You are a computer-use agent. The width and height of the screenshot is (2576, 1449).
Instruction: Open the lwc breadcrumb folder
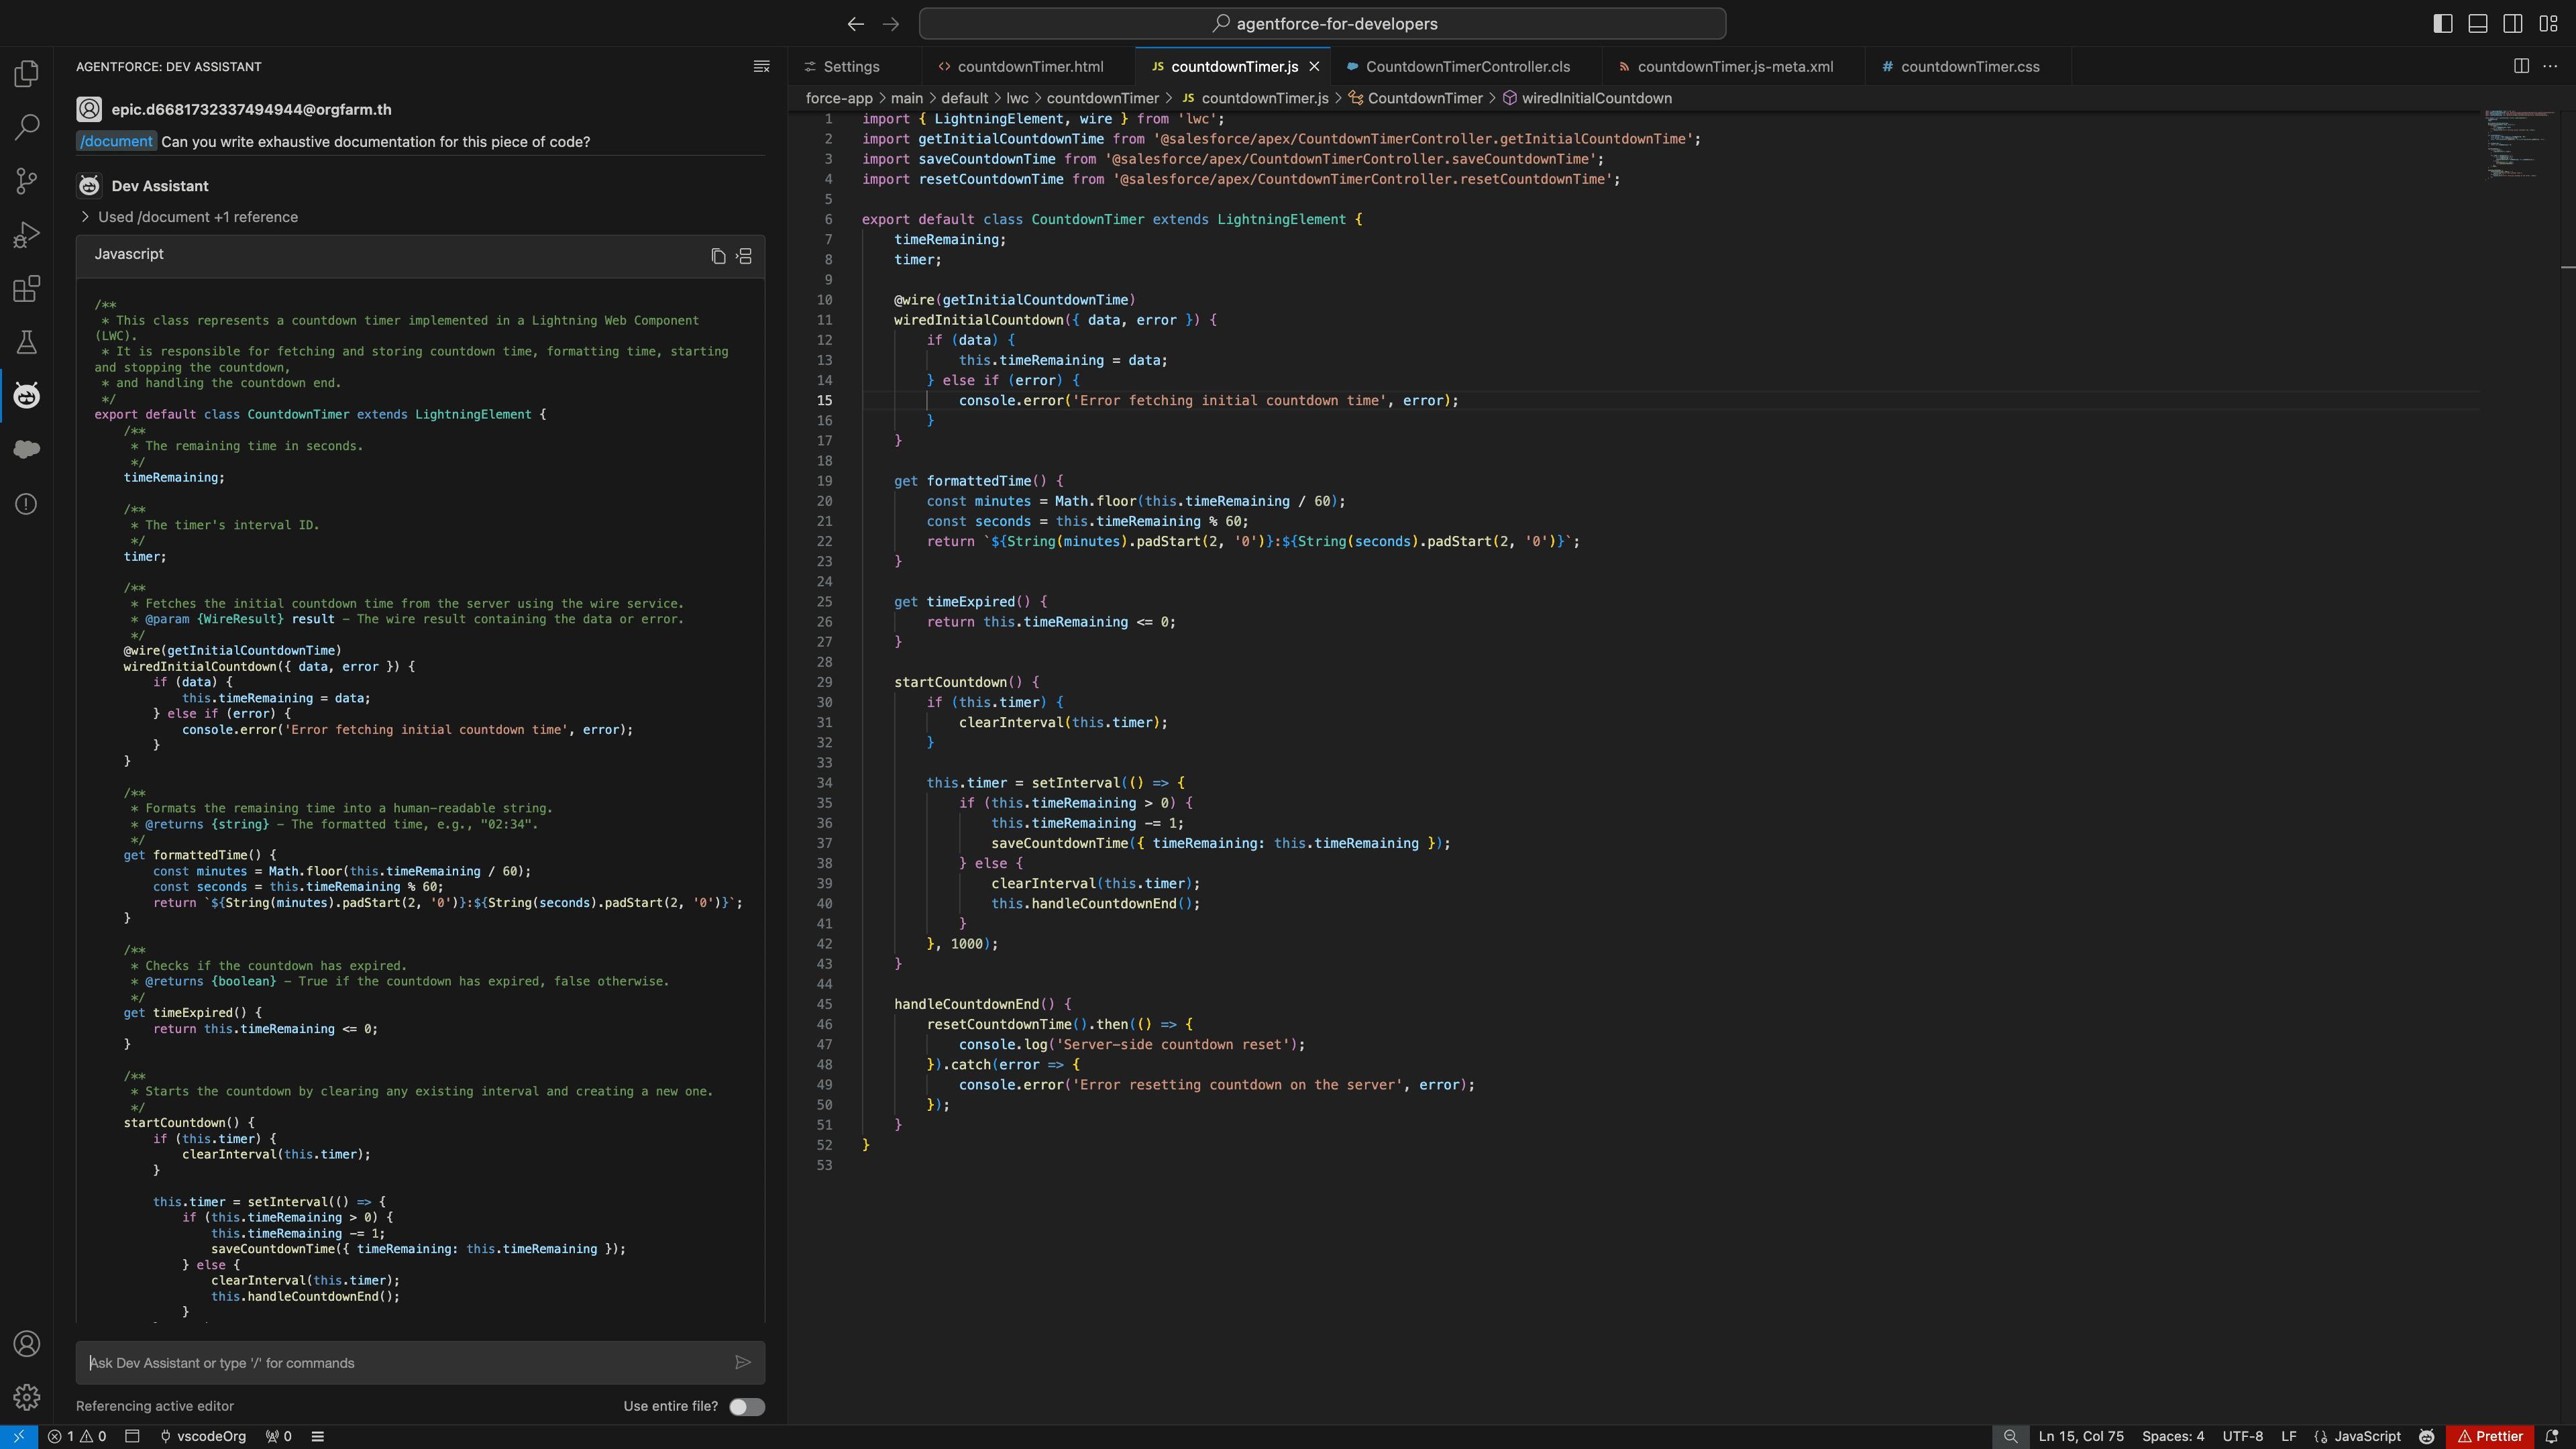point(1017,98)
